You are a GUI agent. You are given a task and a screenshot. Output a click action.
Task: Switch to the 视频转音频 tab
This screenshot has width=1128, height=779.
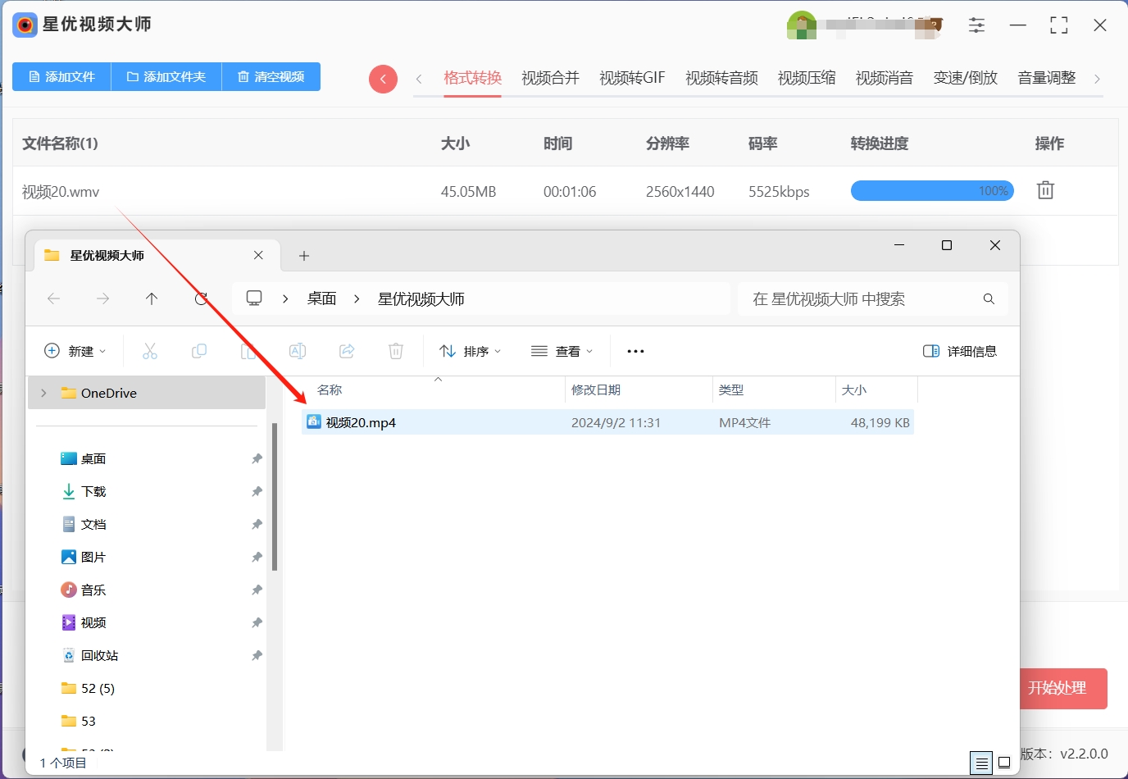pos(721,78)
